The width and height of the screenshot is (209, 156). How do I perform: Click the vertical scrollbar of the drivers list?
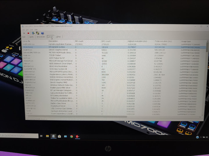(207, 47)
